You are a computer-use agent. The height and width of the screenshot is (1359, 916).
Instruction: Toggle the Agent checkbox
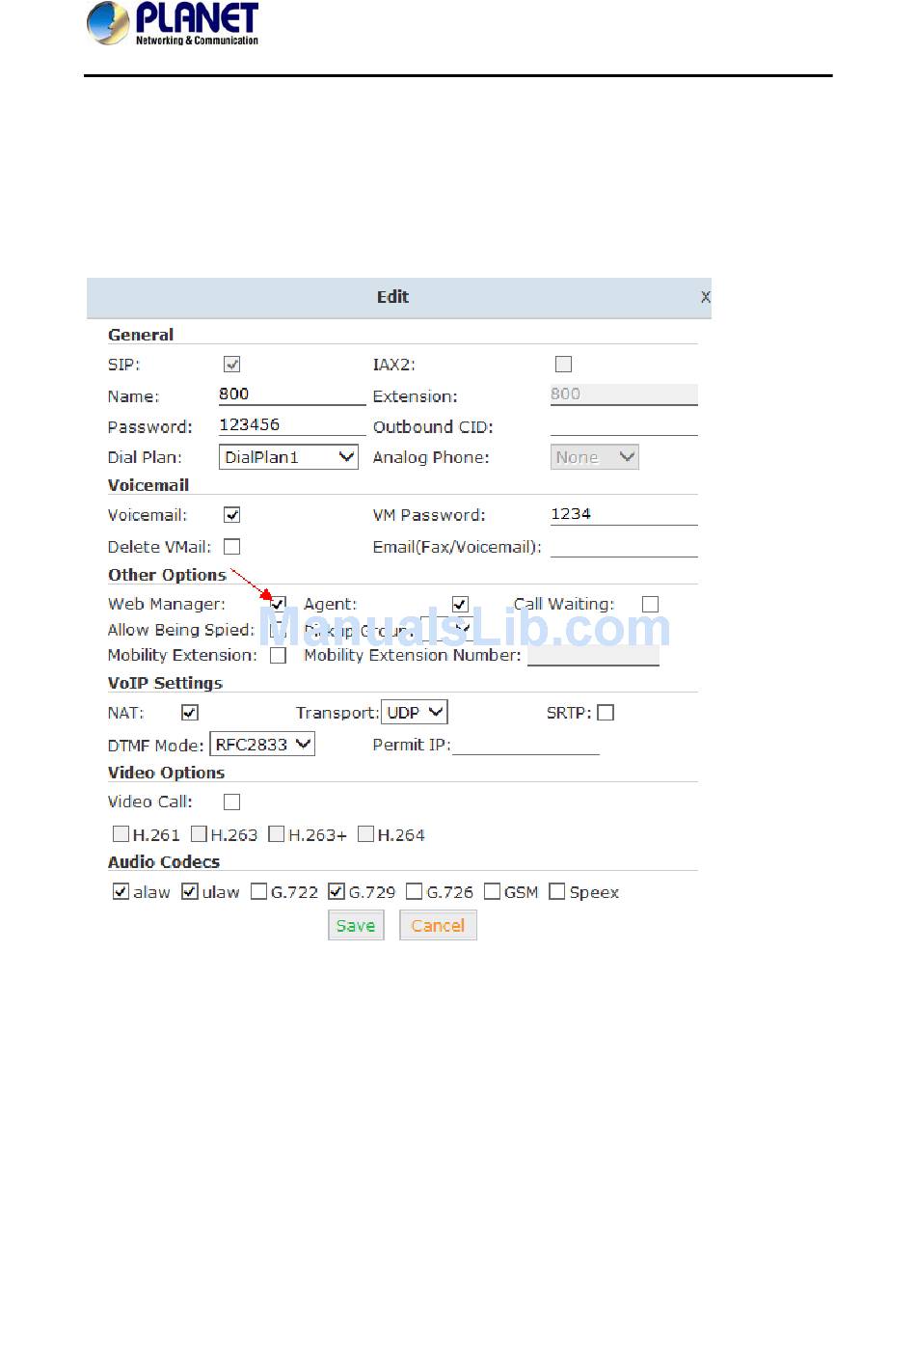(460, 605)
